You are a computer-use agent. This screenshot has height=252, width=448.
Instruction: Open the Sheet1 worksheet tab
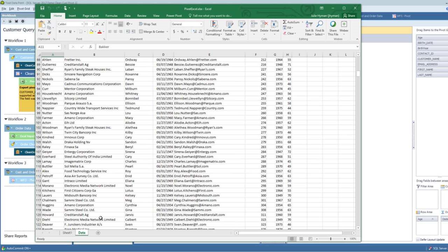pos(67,232)
